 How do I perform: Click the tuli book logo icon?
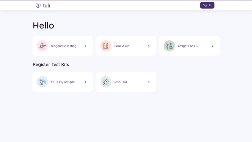(38, 5)
